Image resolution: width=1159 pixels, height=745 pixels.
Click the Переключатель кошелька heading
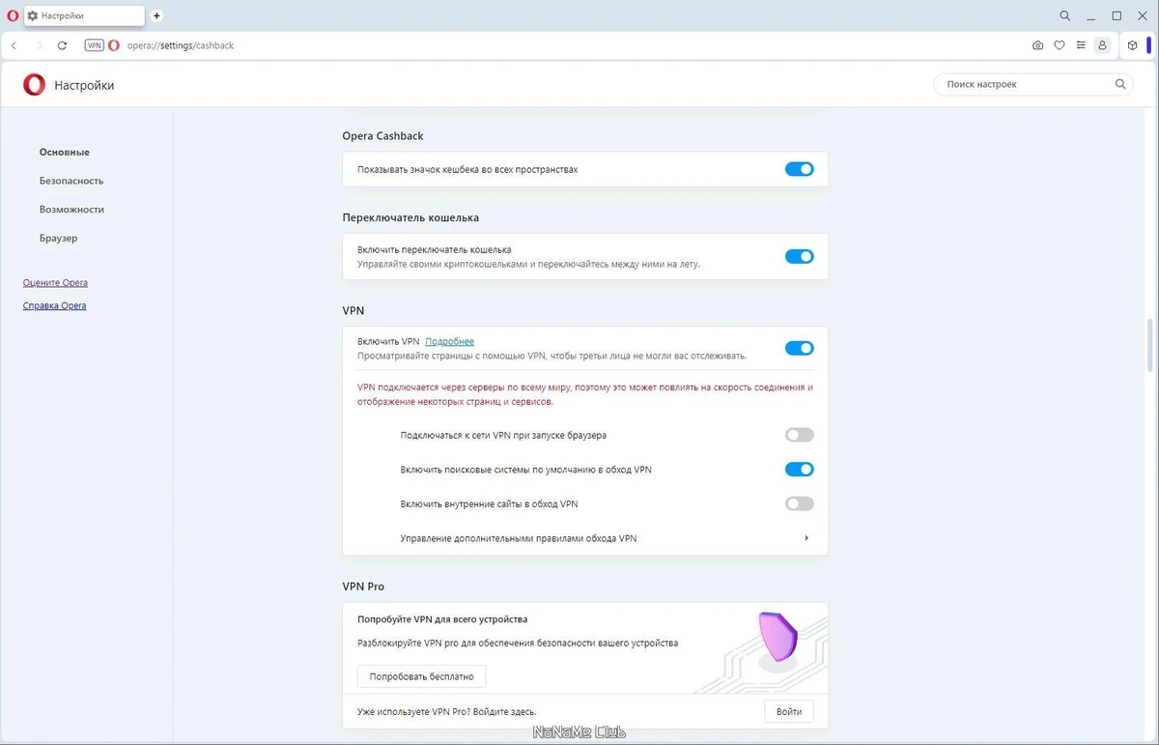pyautogui.click(x=410, y=217)
